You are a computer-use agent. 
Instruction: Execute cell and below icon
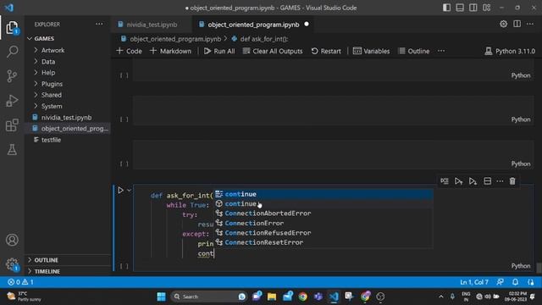point(473,181)
